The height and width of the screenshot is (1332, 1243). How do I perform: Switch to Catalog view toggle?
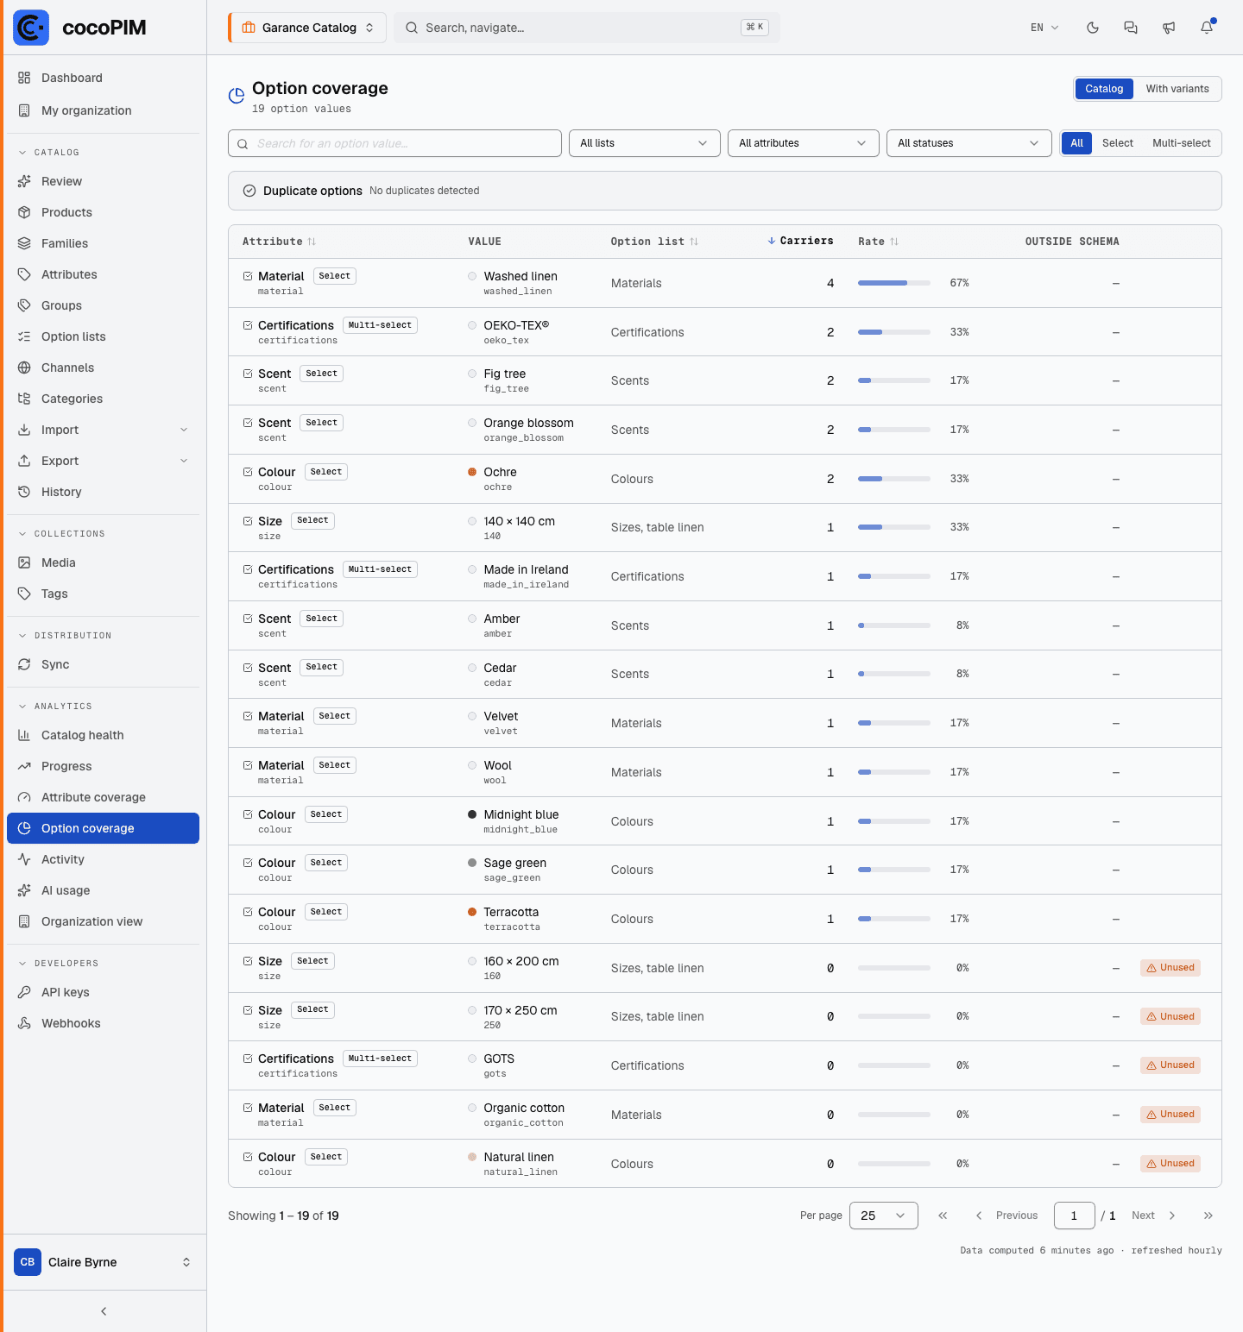[1104, 89]
